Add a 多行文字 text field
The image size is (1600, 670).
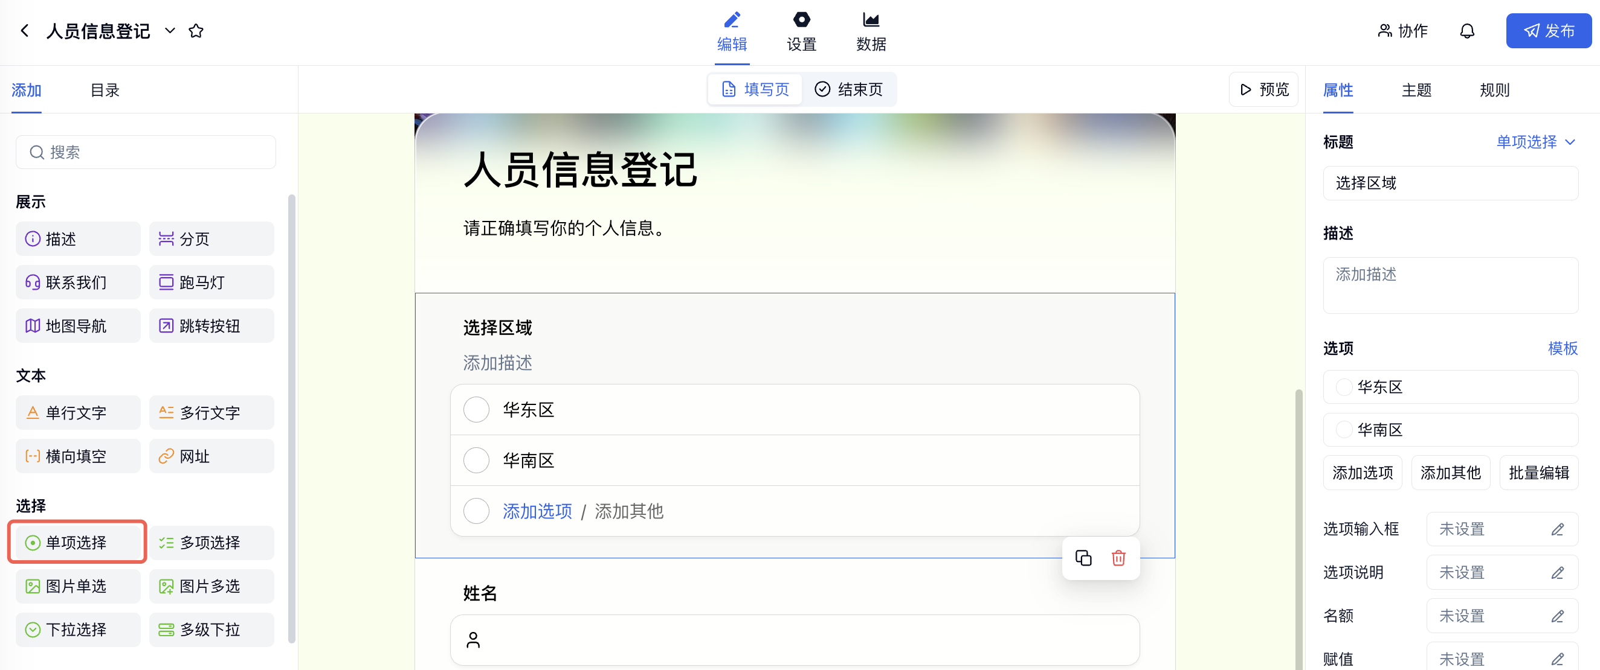211,412
